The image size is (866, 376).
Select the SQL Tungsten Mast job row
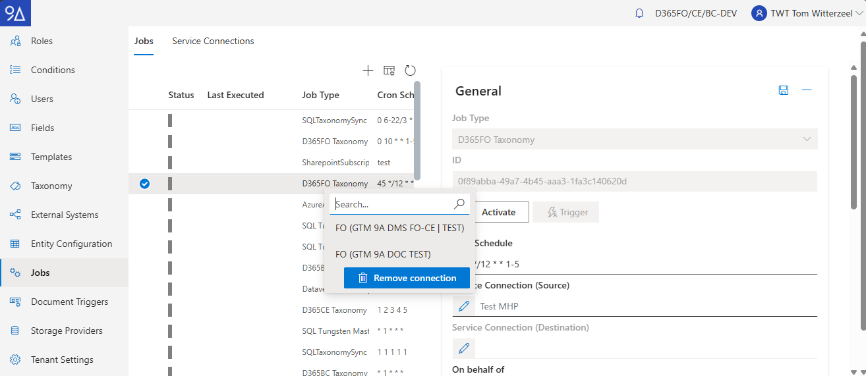coord(271,331)
